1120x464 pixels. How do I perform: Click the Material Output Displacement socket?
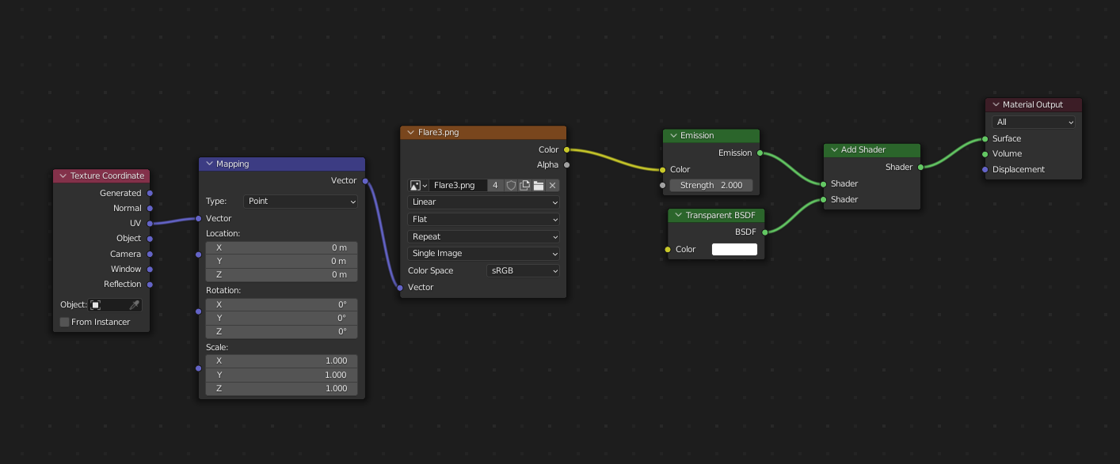985,169
